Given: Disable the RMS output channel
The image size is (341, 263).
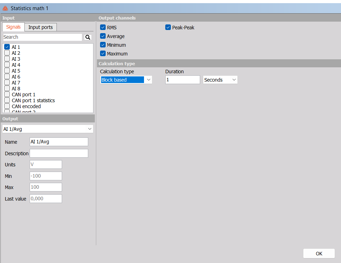Looking at the screenshot, I should tap(103, 28).
